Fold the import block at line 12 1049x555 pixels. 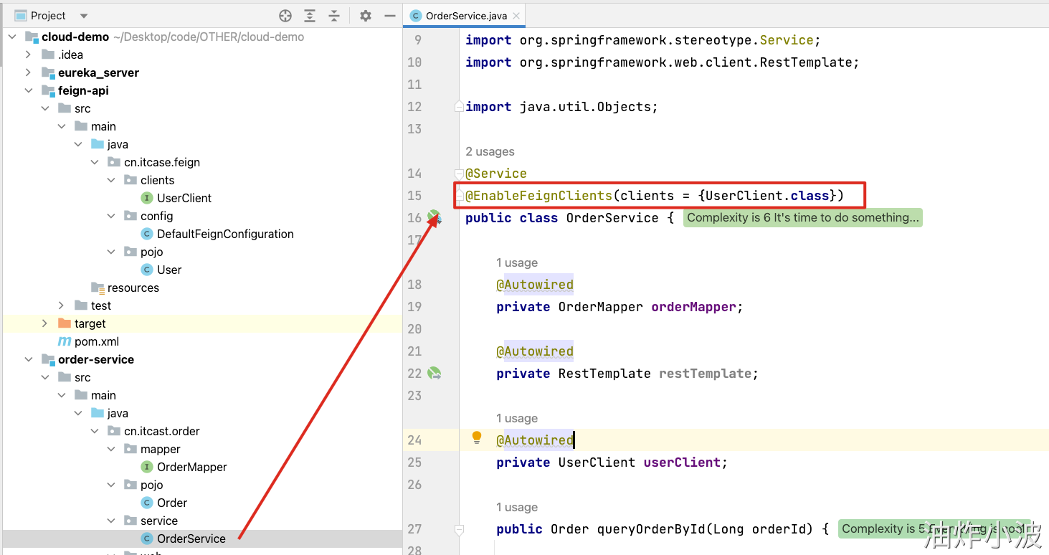(459, 107)
